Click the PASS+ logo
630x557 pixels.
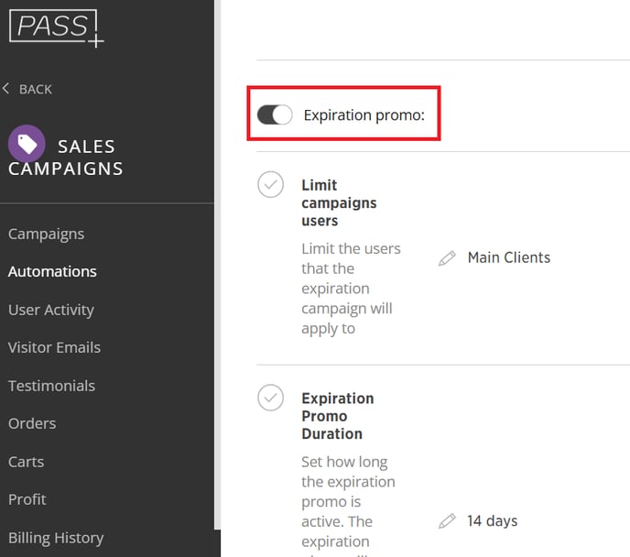click(x=56, y=28)
